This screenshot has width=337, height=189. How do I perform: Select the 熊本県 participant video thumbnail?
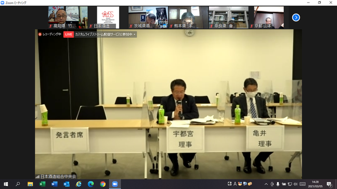pos(189,17)
